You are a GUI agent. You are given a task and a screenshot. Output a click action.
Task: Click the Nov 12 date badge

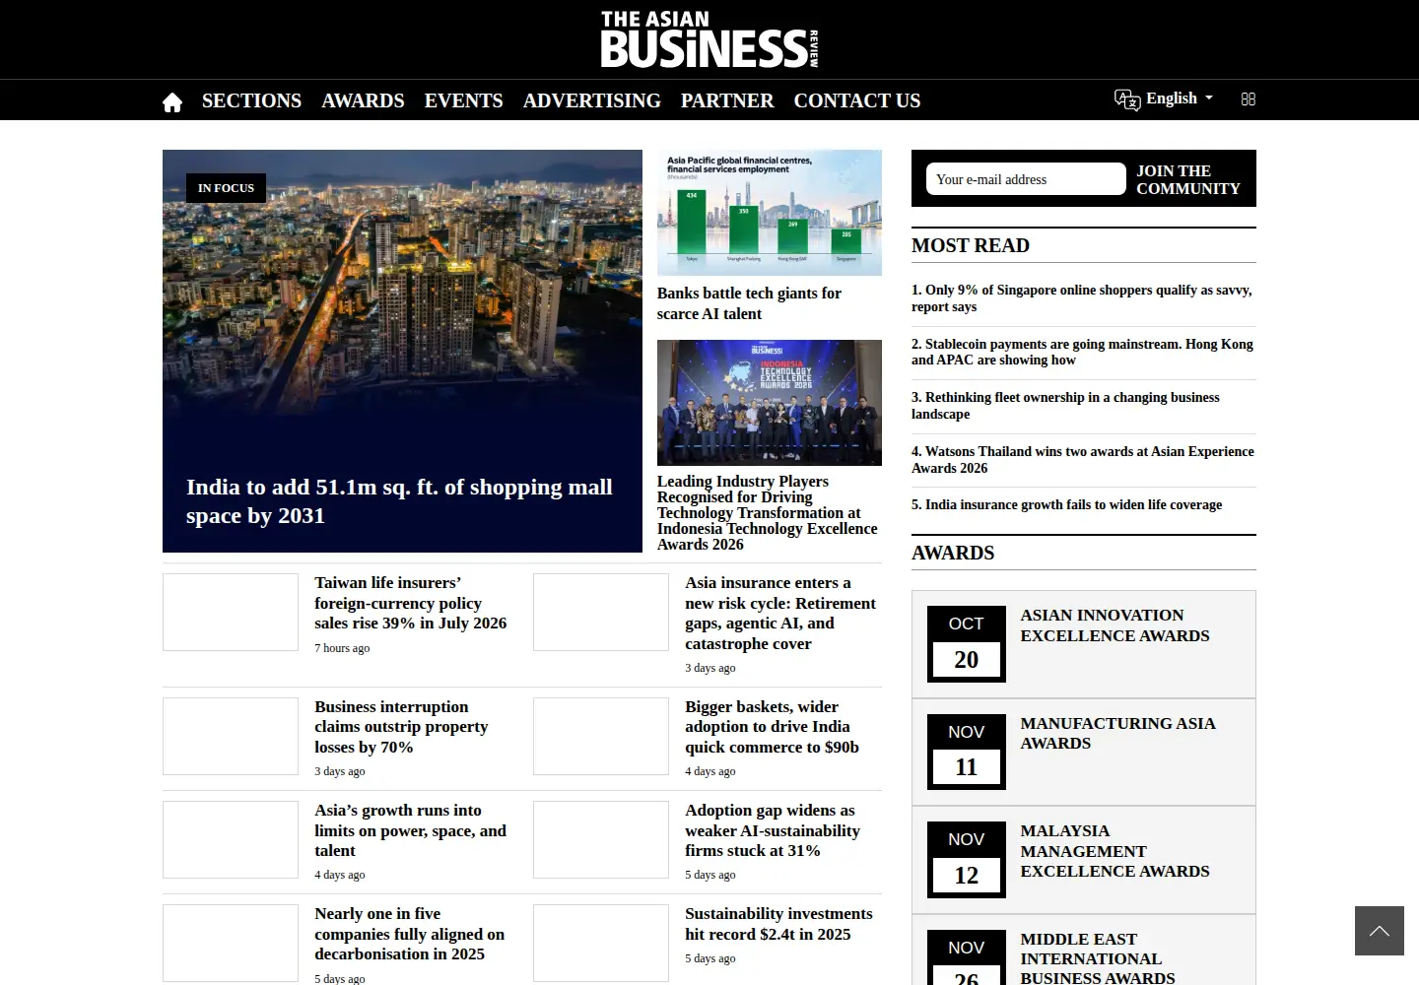pos(967,860)
